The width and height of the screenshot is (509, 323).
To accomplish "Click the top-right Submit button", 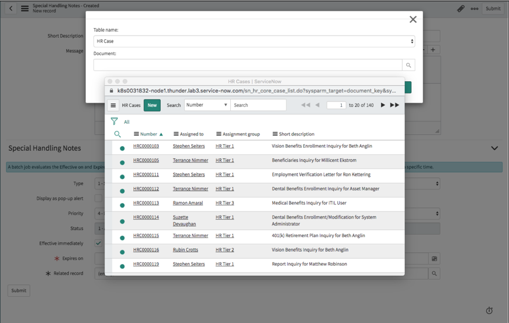I will point(493,9).
